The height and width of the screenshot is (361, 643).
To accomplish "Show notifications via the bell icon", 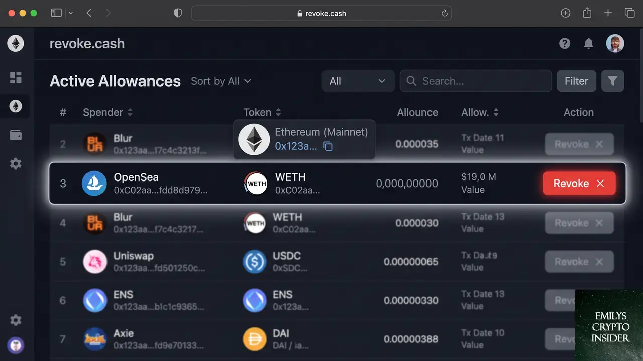I will [x=588, y=44].
